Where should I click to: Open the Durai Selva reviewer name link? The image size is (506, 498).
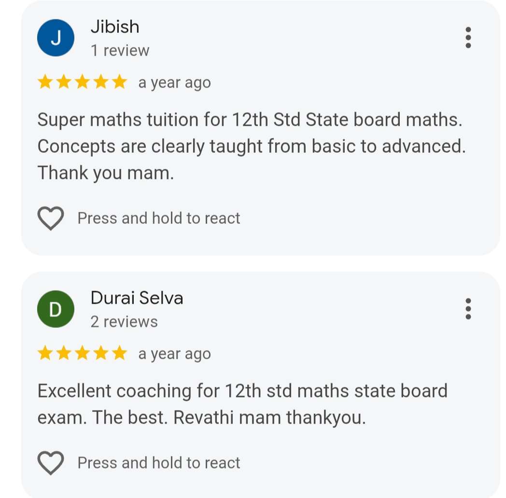[137, 298]
